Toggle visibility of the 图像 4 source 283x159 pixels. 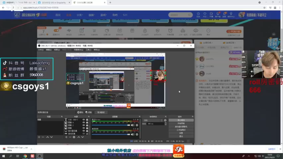tap(83, 122)
